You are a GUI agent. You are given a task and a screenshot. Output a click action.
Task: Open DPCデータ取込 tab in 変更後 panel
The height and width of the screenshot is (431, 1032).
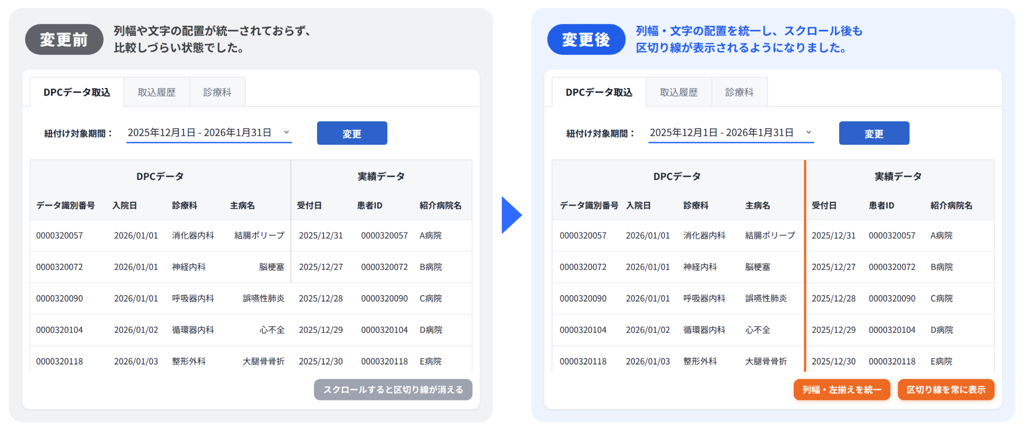click(599, 92)
